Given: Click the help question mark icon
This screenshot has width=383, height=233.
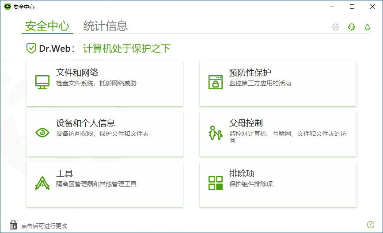Looking at the screenshot, I should point(371,225).
